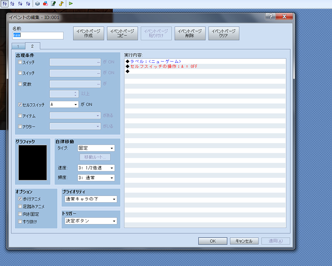332x266 pixels.
Task: Click イベントページ削除 button
Action: [190, 33]
